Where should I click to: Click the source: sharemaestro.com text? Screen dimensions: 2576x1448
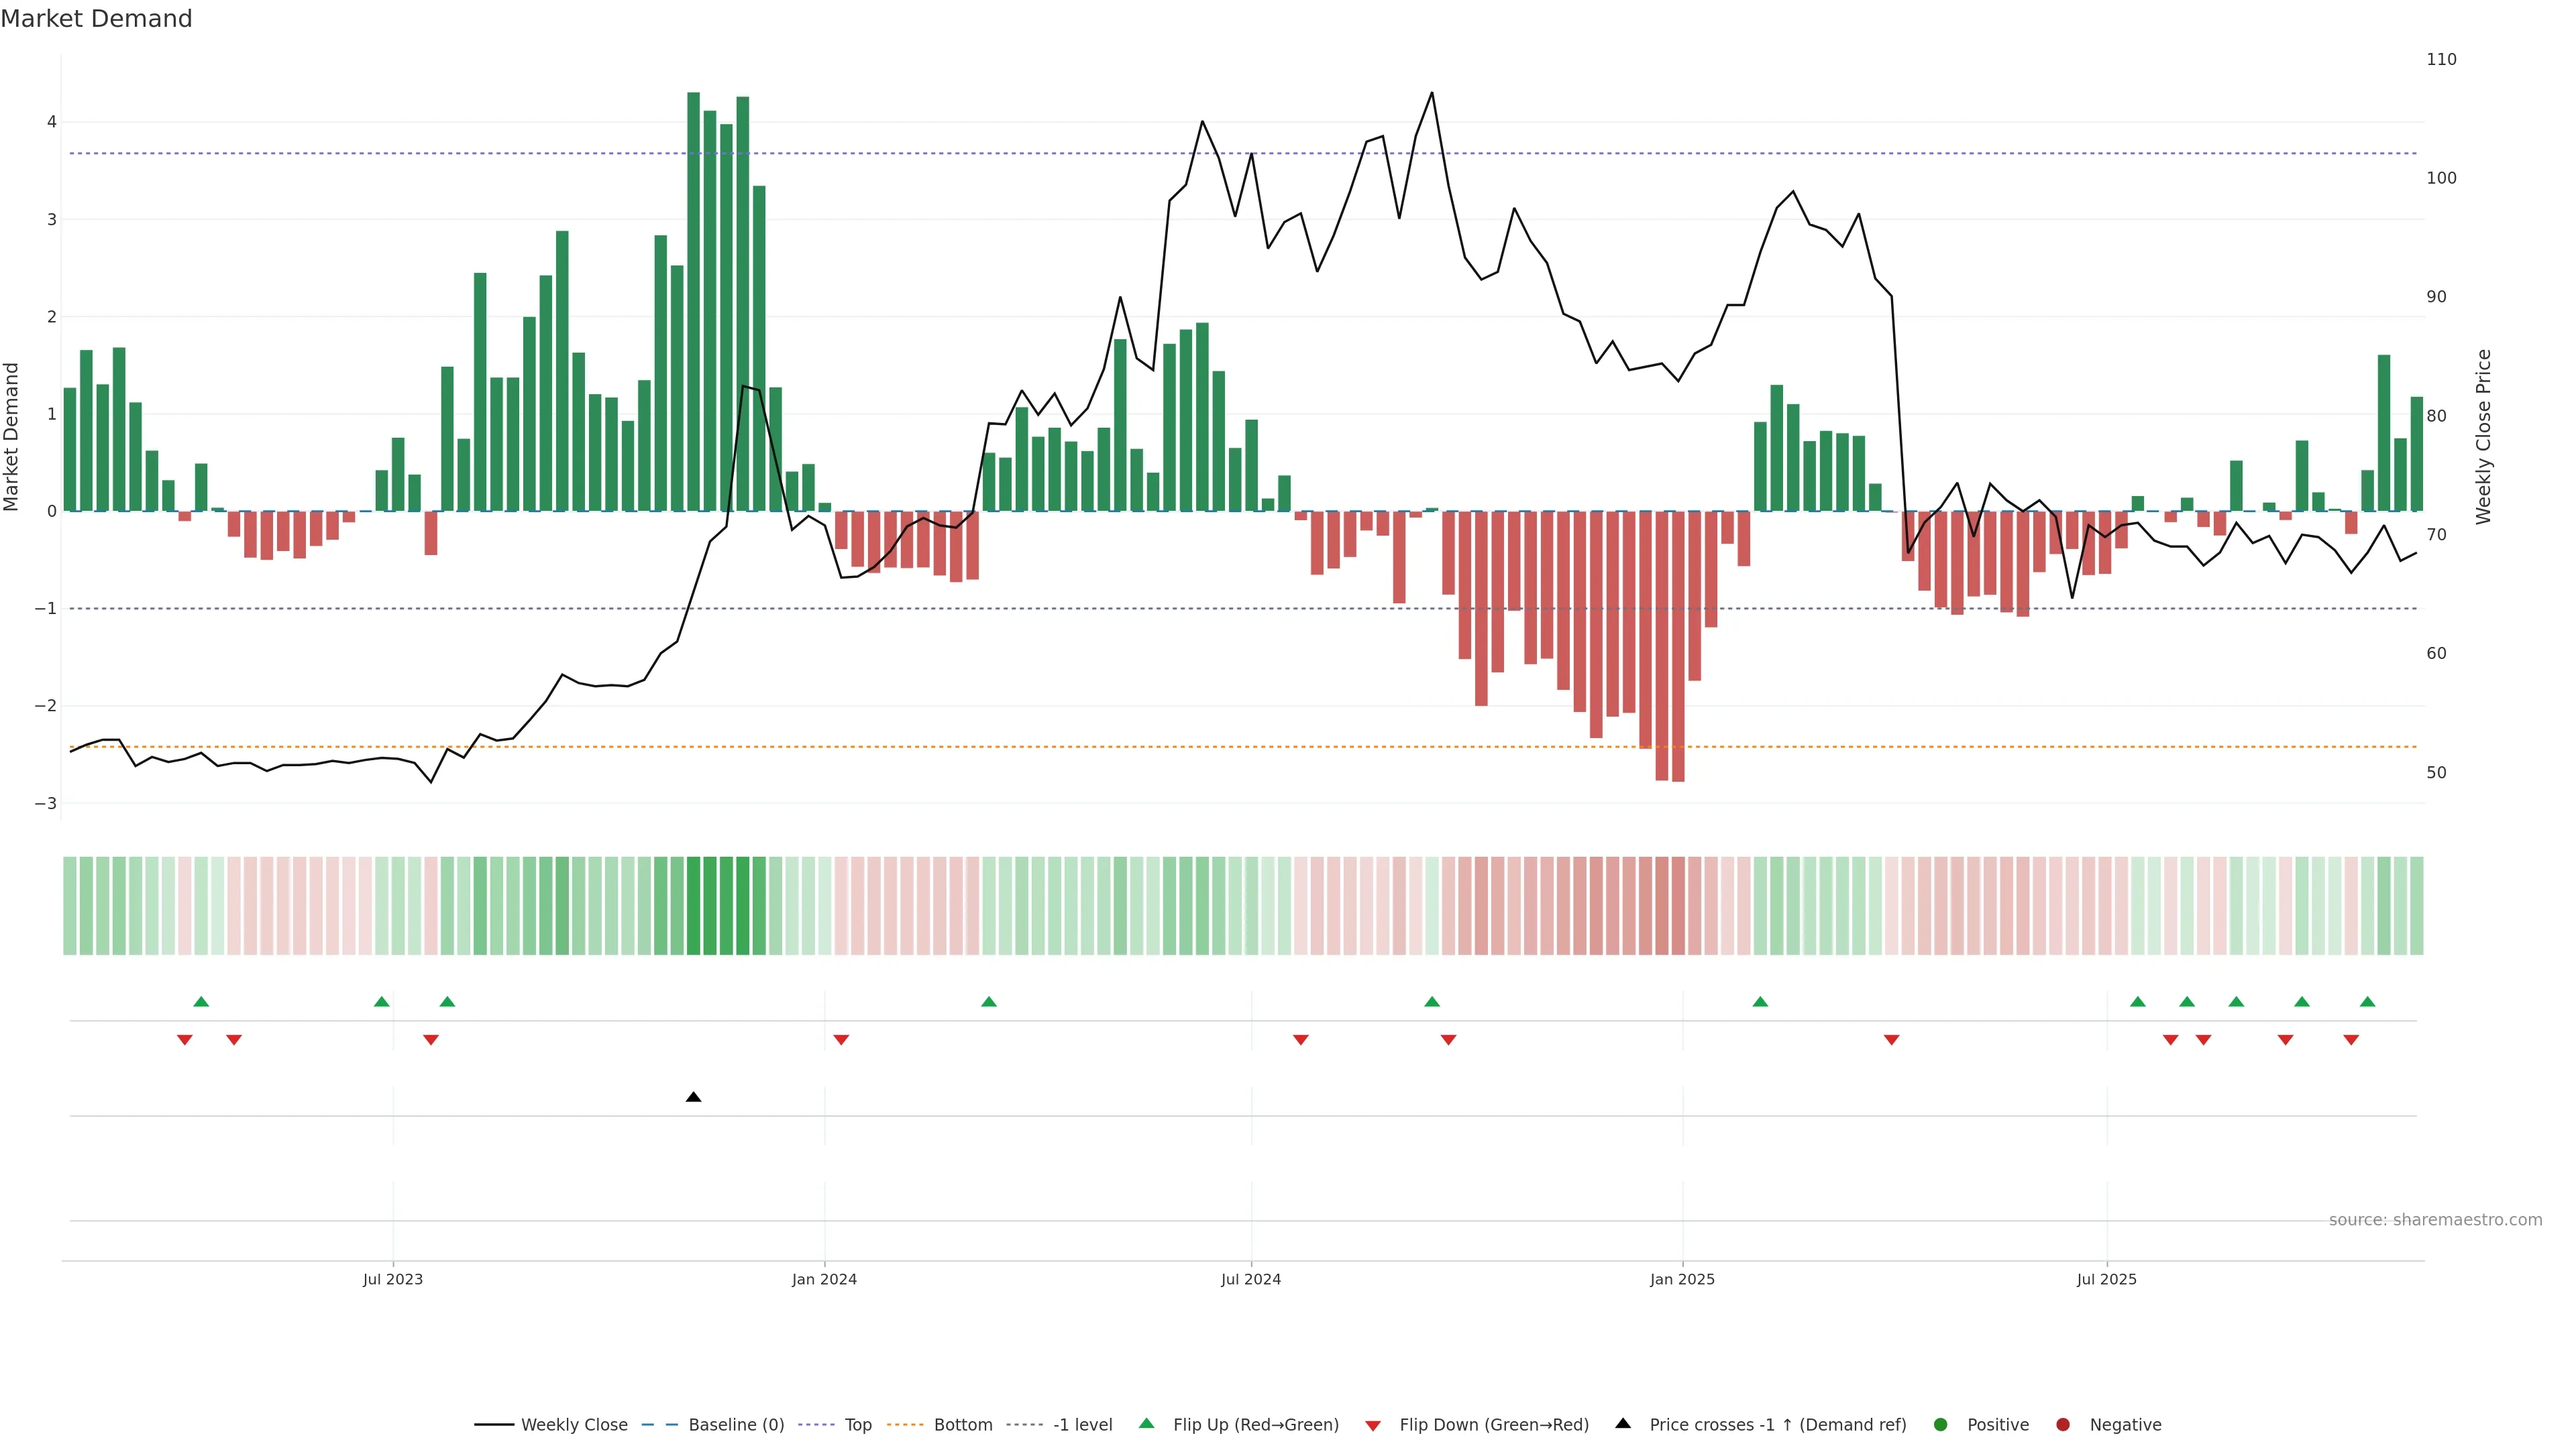[x=2435, y=1219]
